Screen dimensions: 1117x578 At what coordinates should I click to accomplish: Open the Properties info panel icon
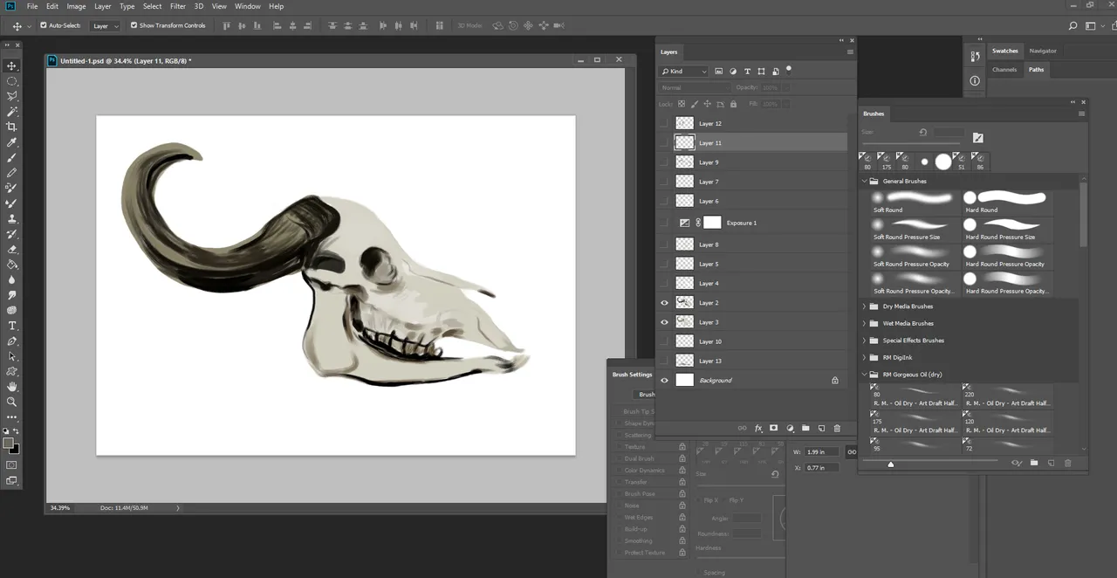(975, 80)
